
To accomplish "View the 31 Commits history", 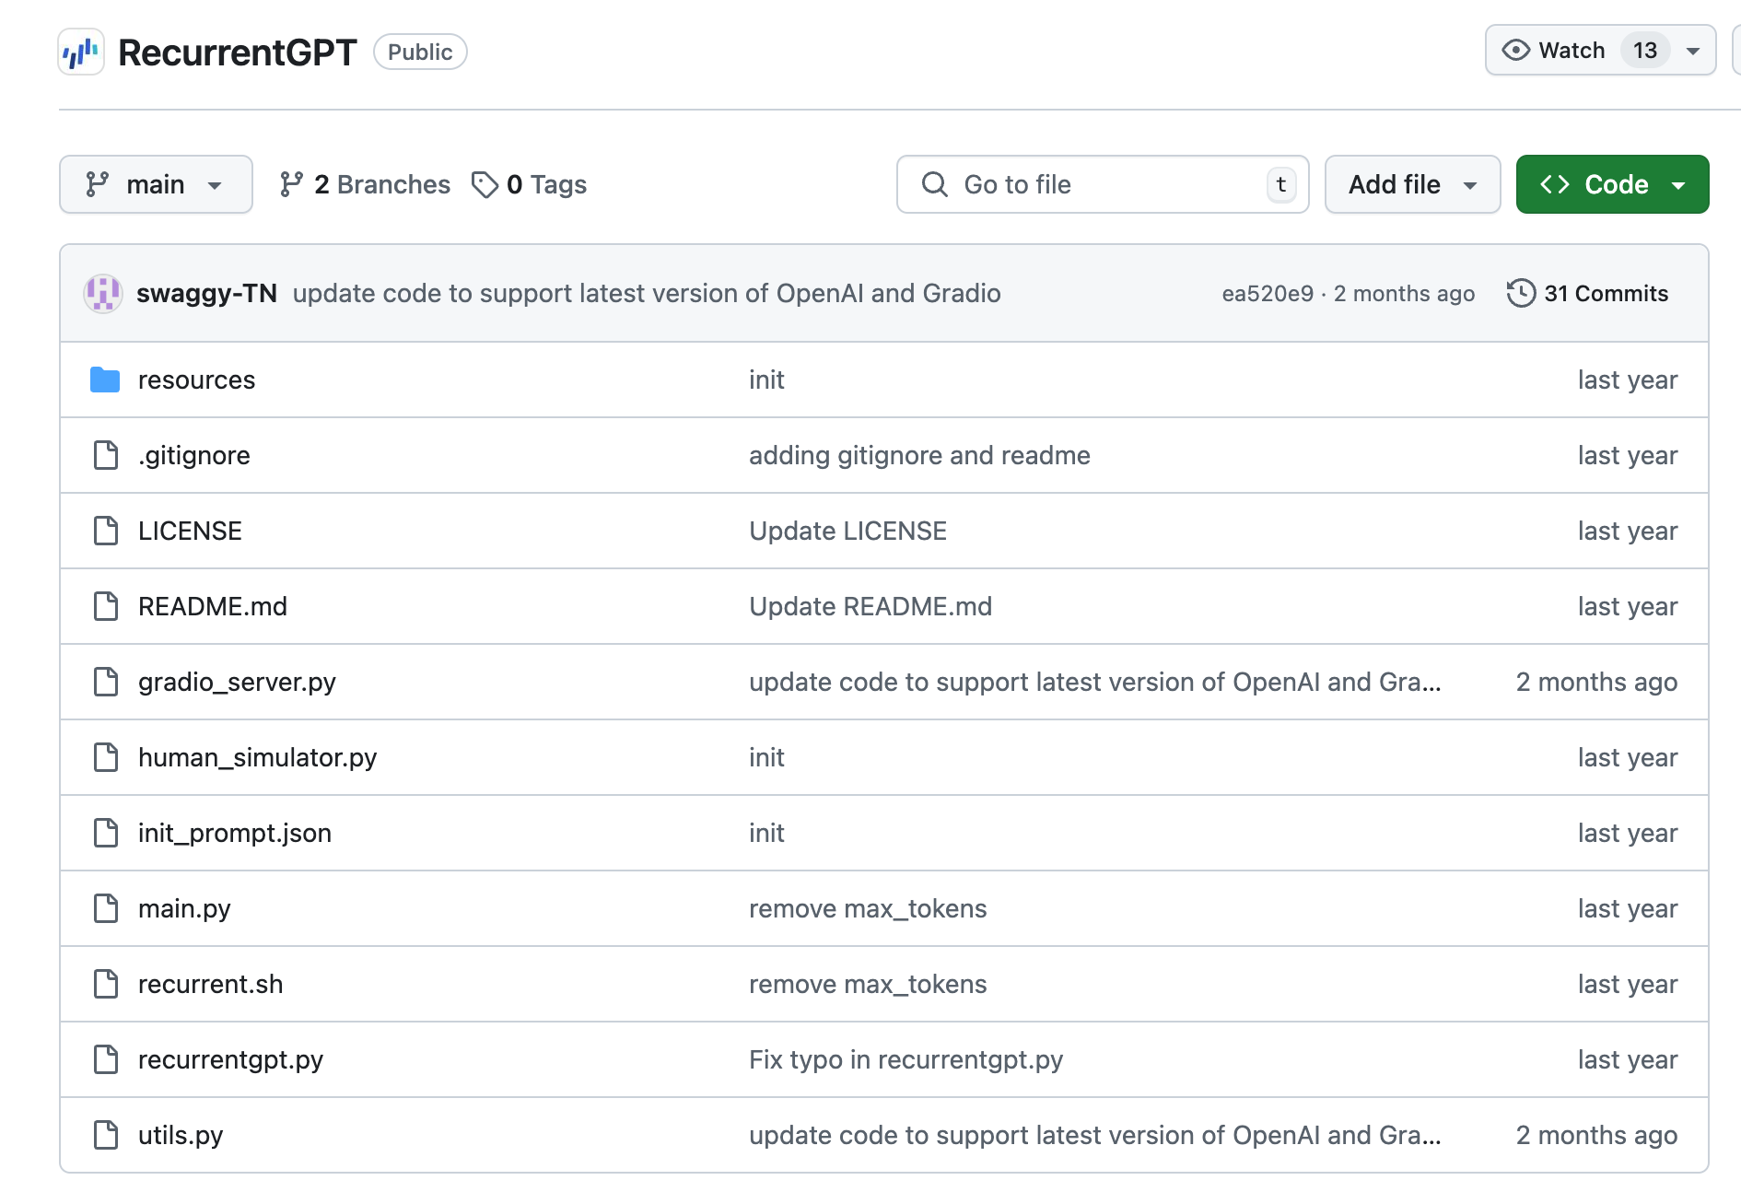I will tap(1587, 294).
